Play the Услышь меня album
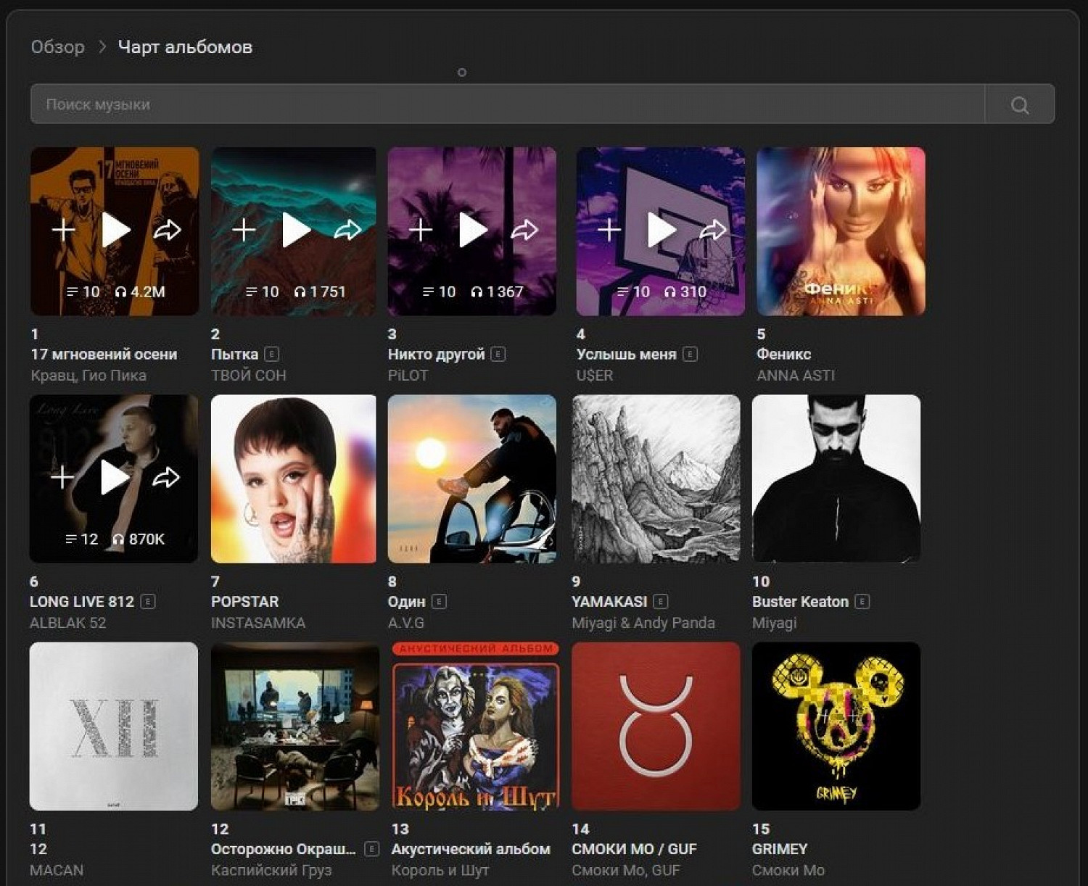This screenshot has height=886, width=1088. pos(661,231)
